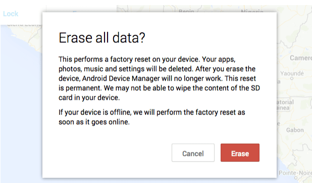Click the Yaoundé map label
This screenshot has height=183, width=312.
point(292,73)
